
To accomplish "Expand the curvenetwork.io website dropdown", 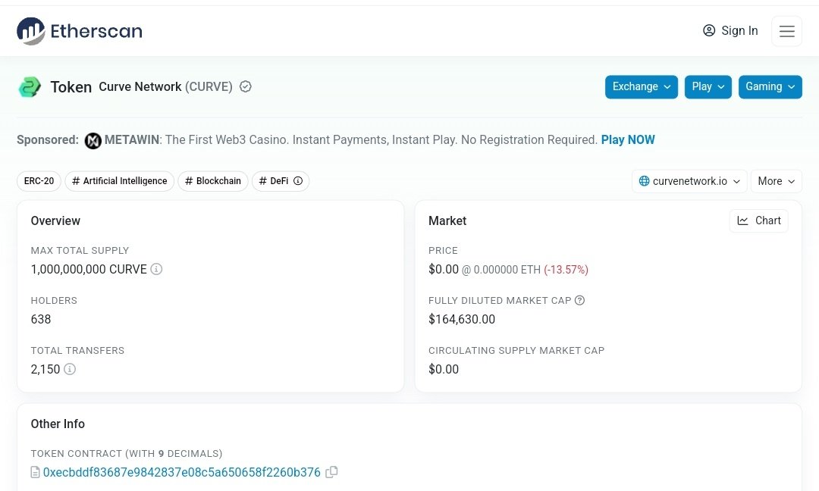I will point(689,181).
